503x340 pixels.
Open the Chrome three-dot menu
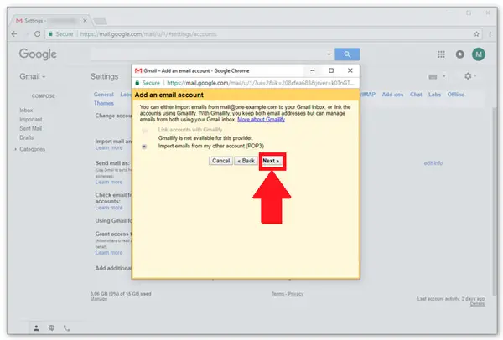(490, 34)
